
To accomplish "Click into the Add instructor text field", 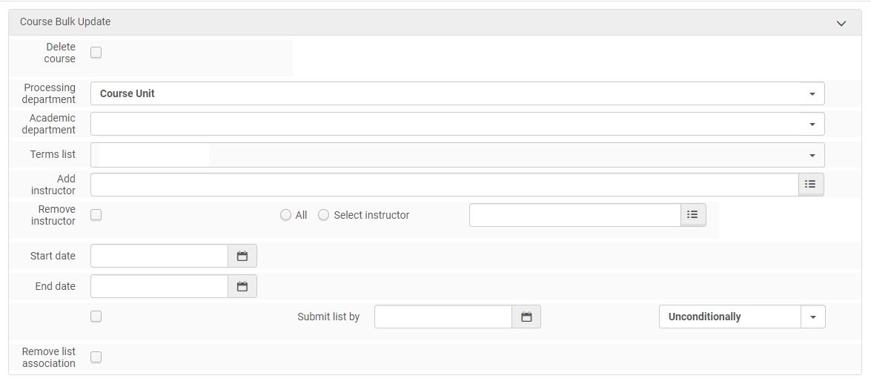I will 444,185.
